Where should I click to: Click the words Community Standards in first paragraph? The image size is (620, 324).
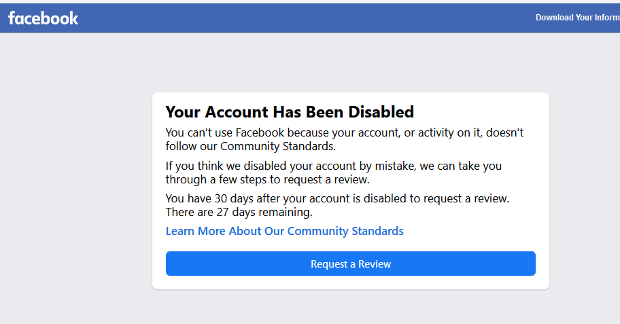point(277,146)
